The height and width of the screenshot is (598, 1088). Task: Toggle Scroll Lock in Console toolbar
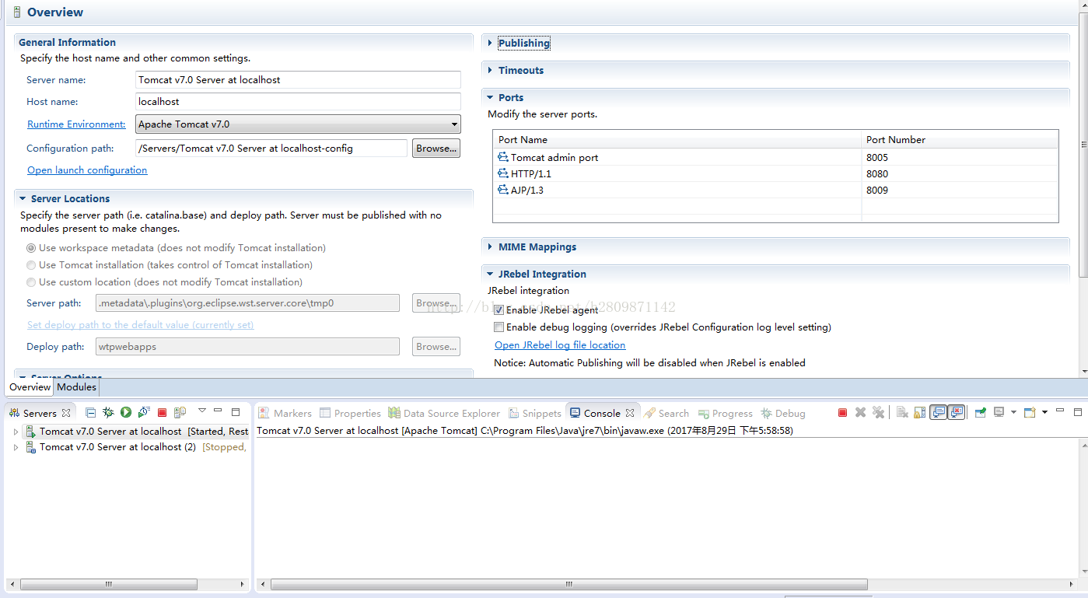click(919, 412)
